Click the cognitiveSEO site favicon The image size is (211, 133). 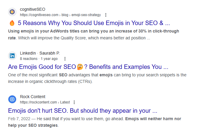click(12, 12)
